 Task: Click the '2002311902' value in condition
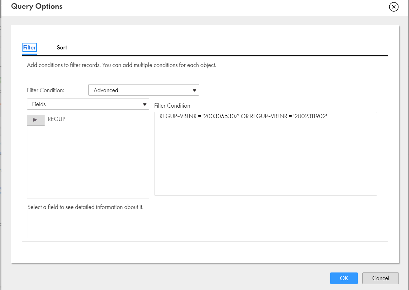(x=310, y=116)
